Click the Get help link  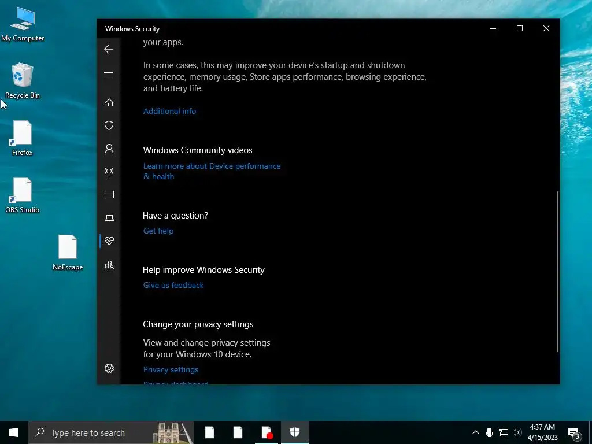[158, 231]
